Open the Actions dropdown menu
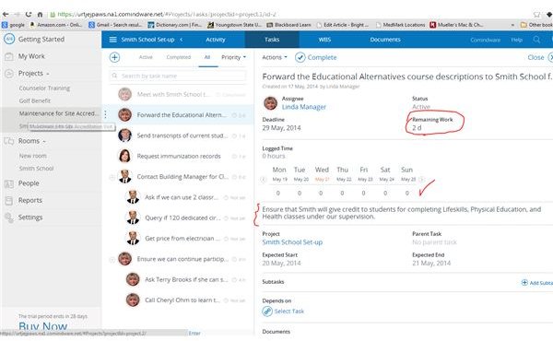This screenshot has height=341, width=553. point(275,57)
